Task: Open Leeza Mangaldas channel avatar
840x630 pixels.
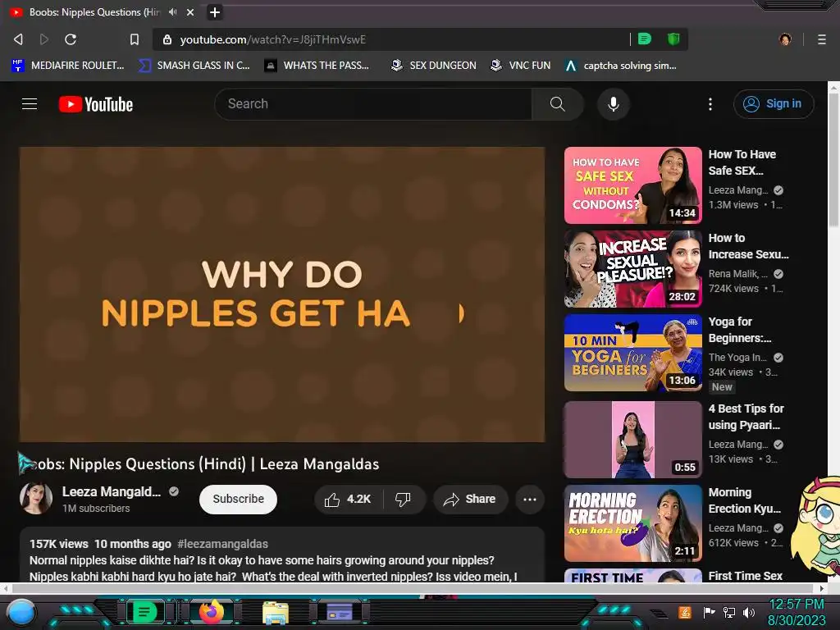Action: point(36,498)
